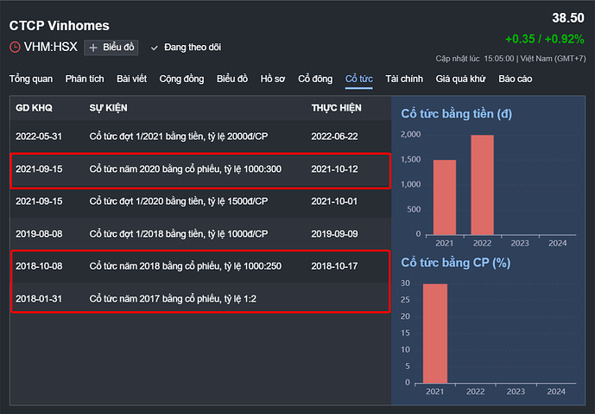Open the Tổng quan tab

tap(31, 79)
